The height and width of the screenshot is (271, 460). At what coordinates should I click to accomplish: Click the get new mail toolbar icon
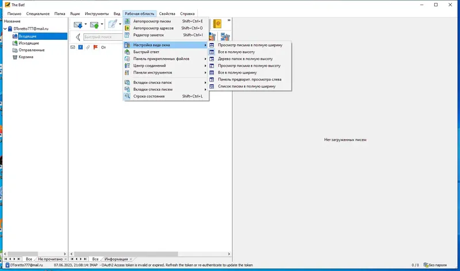pos(78,25)
